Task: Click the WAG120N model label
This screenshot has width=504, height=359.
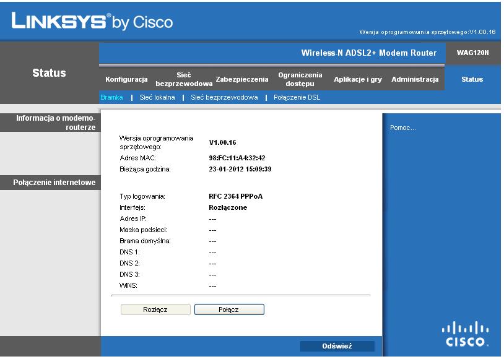Action: coord(472,53)
